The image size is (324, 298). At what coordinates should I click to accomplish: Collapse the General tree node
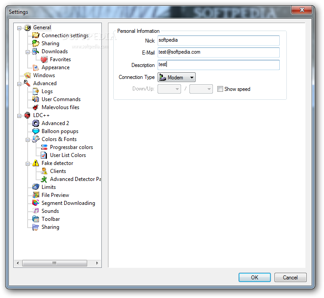tap(19, 28)
